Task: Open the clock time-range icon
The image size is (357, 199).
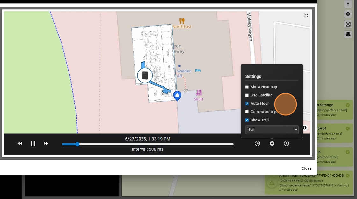Action: 287,144
